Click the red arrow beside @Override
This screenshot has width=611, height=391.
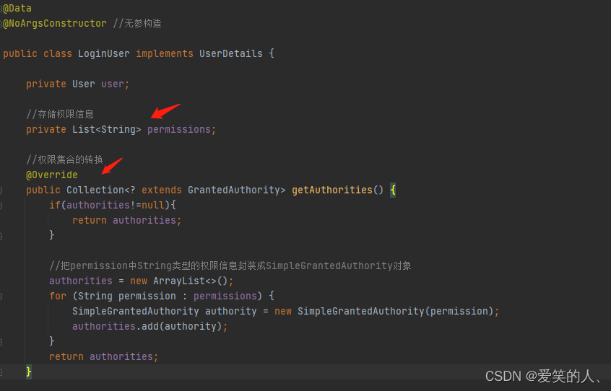click(x=112, y=166)
